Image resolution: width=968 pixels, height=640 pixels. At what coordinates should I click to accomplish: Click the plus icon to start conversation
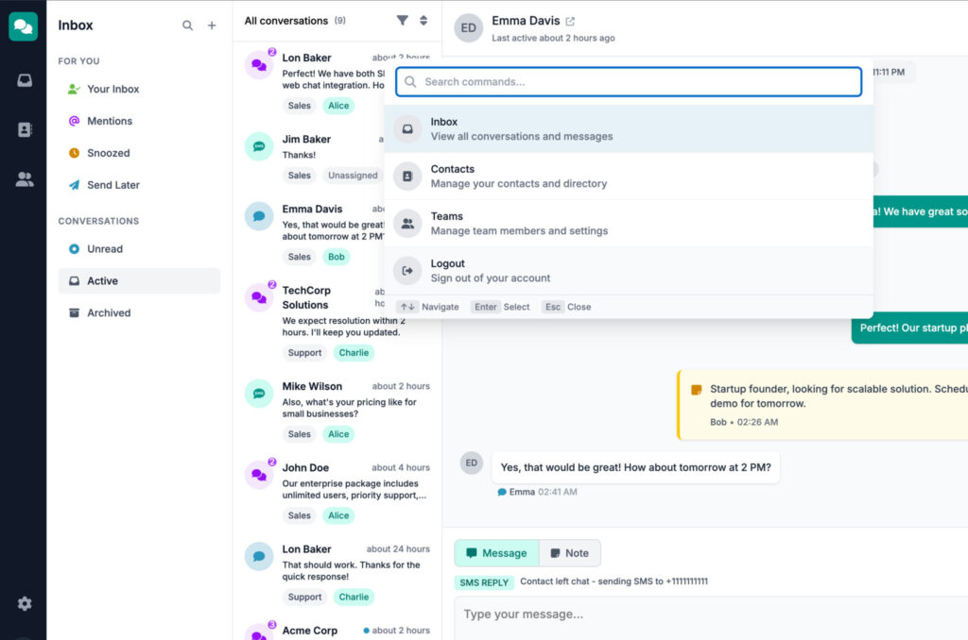point(212,25)
